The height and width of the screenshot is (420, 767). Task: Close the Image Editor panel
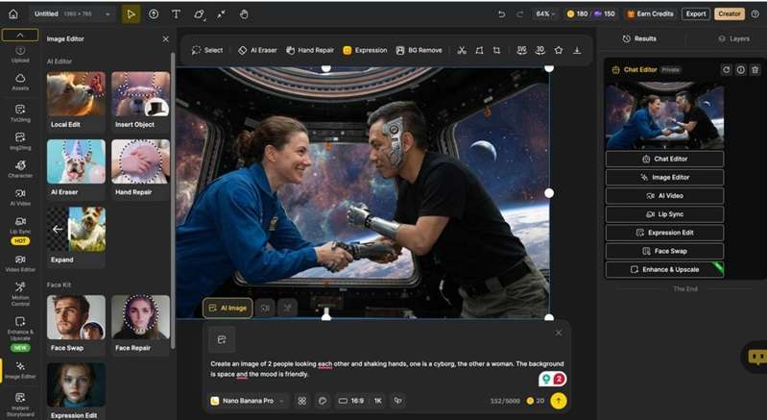(x=166, y=38)
